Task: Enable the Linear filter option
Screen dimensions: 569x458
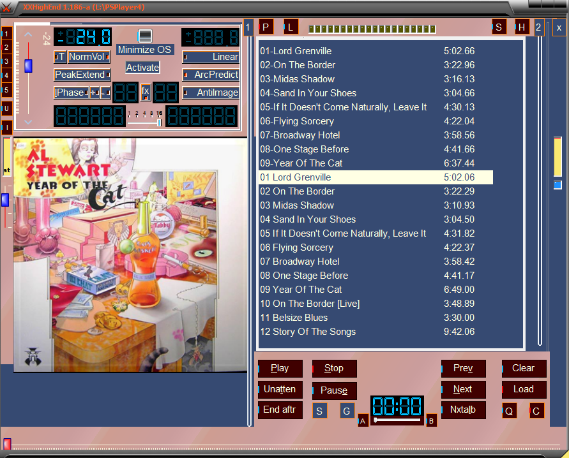Action: click(x=211, y=57)
